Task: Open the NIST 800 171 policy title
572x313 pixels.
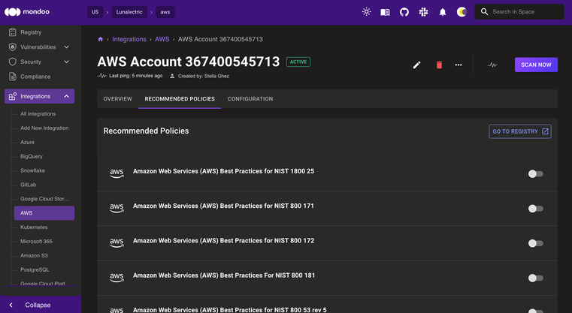Action: point(223,206)
